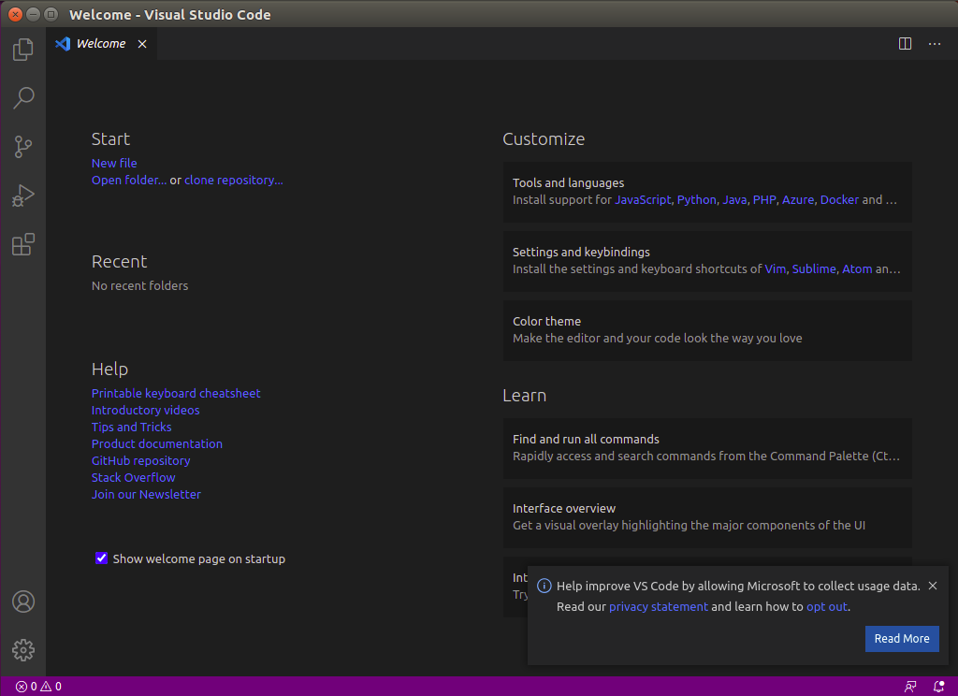This screenshot has height=696, width=958.
Task: Open Find and run all commands card
Action: 707,448
